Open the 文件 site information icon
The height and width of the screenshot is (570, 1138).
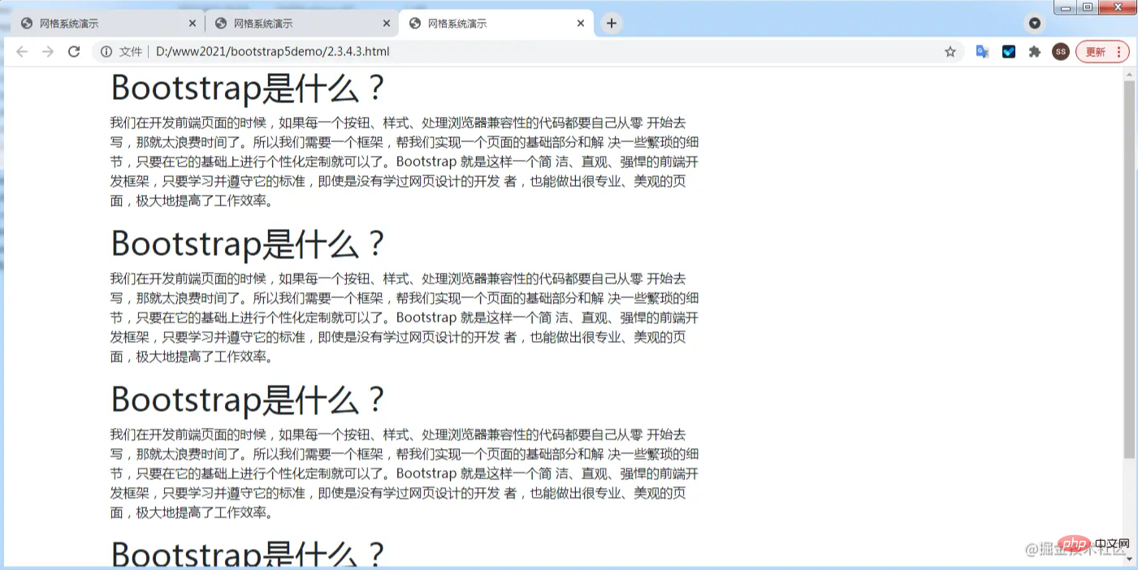[x=106, y=52]
